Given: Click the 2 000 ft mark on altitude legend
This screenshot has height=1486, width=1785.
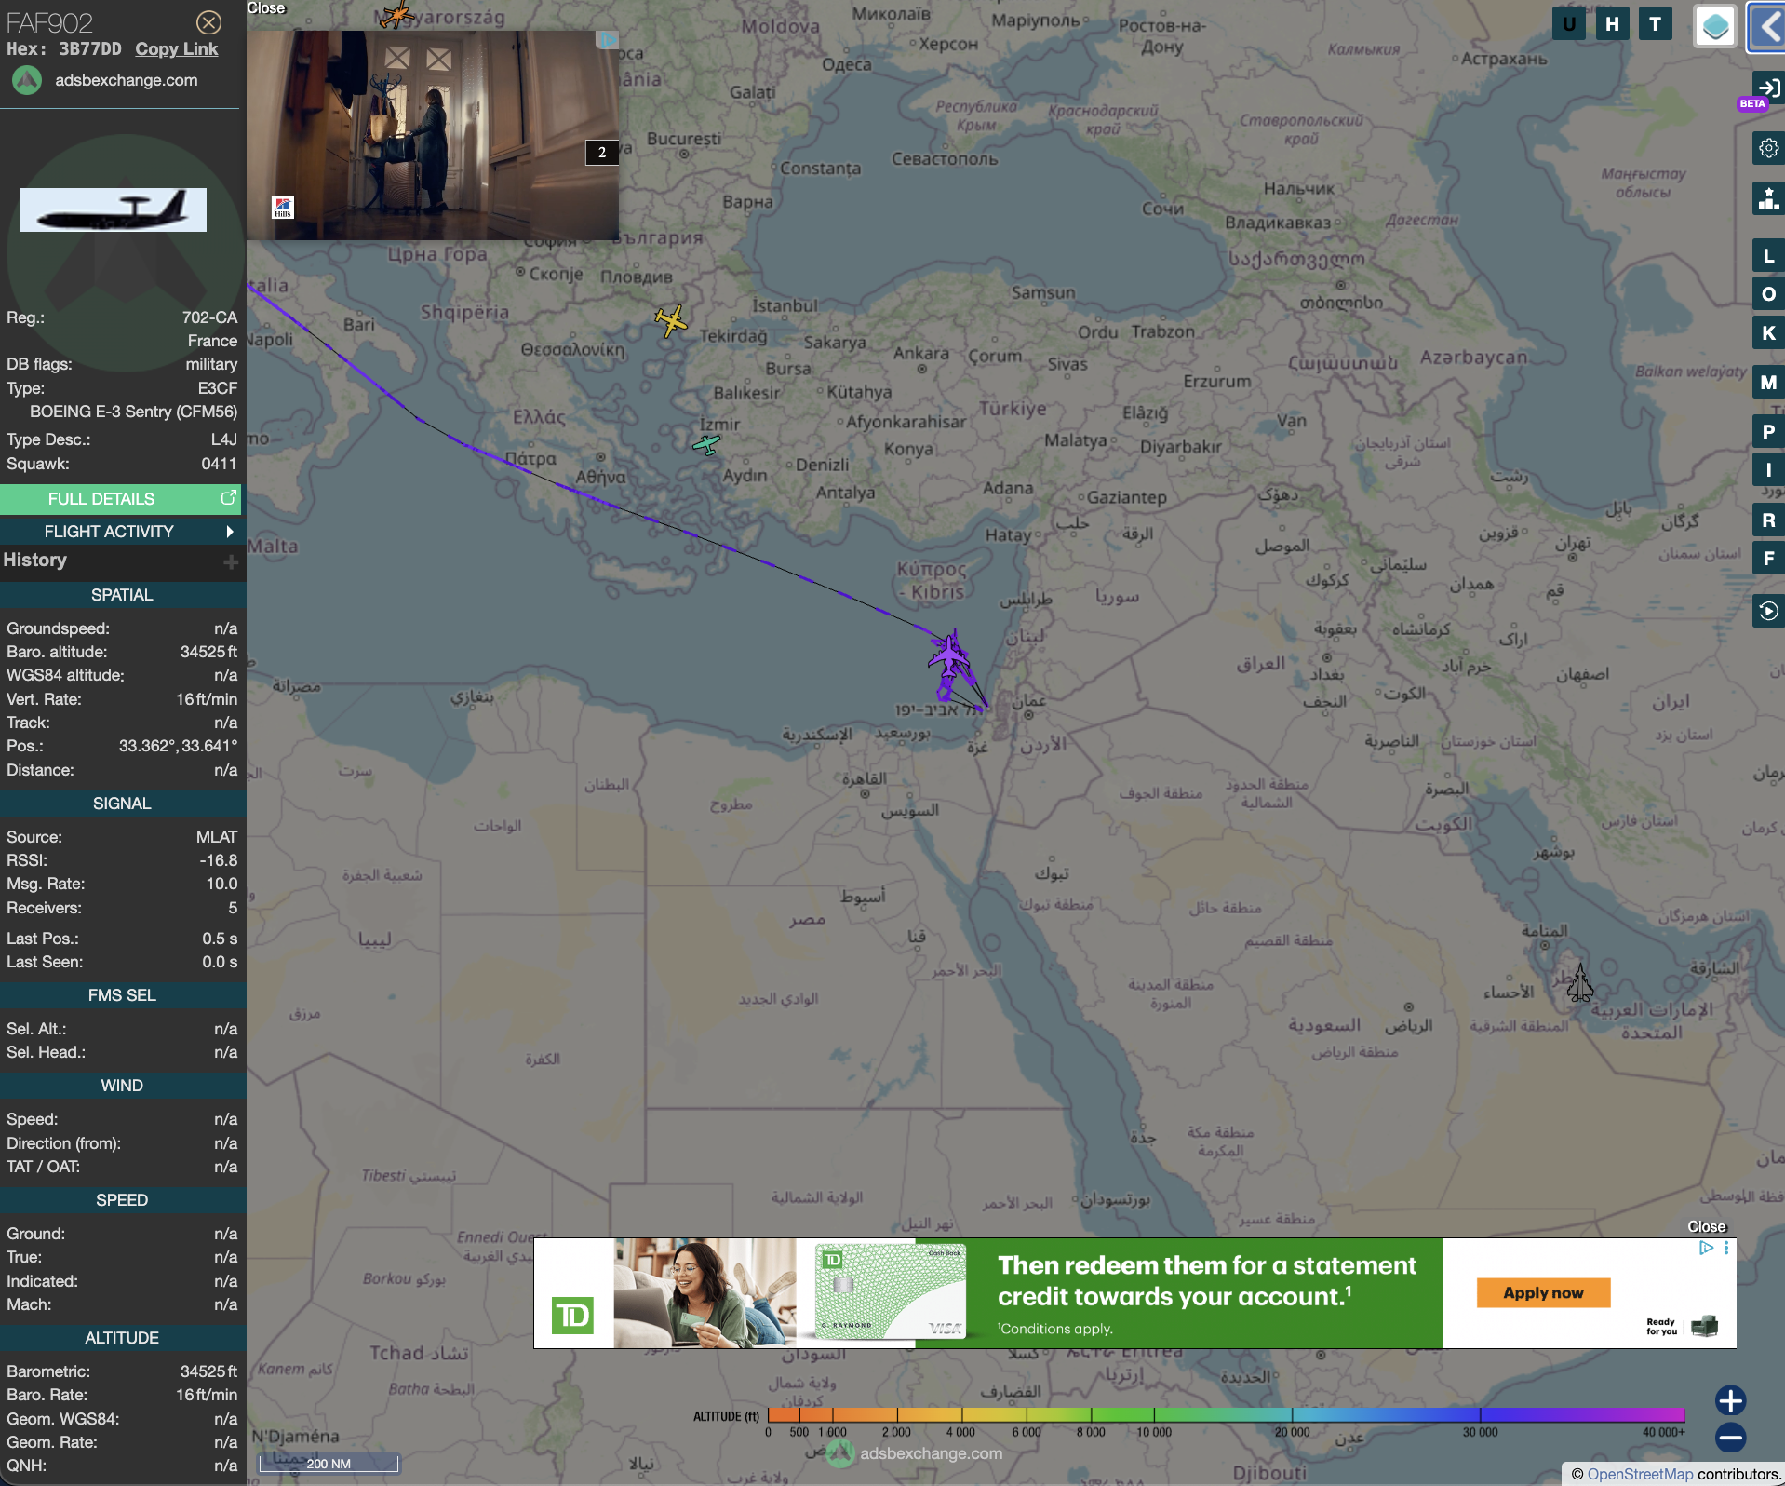Looking at the screenshot, I should [x=896, y=1432].
